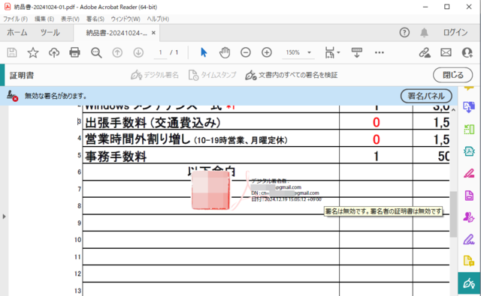Viewport: 481px width, 296px height.
Task: Open the organize pages green sidebar tool
Action: (x=469, y=129)
